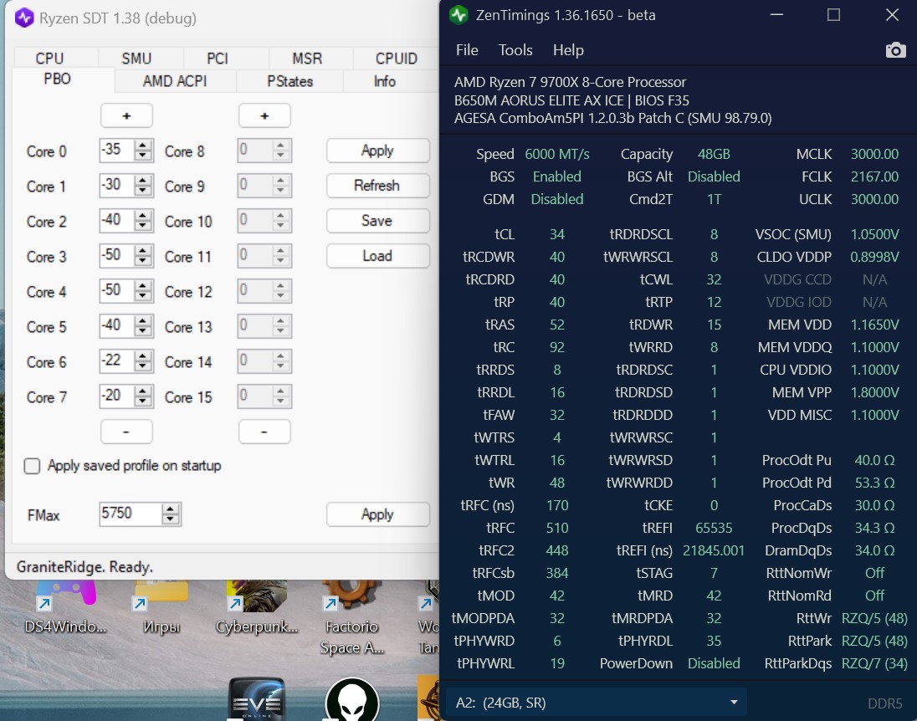Open the alien head desktop icon

[x=352, y=700]
